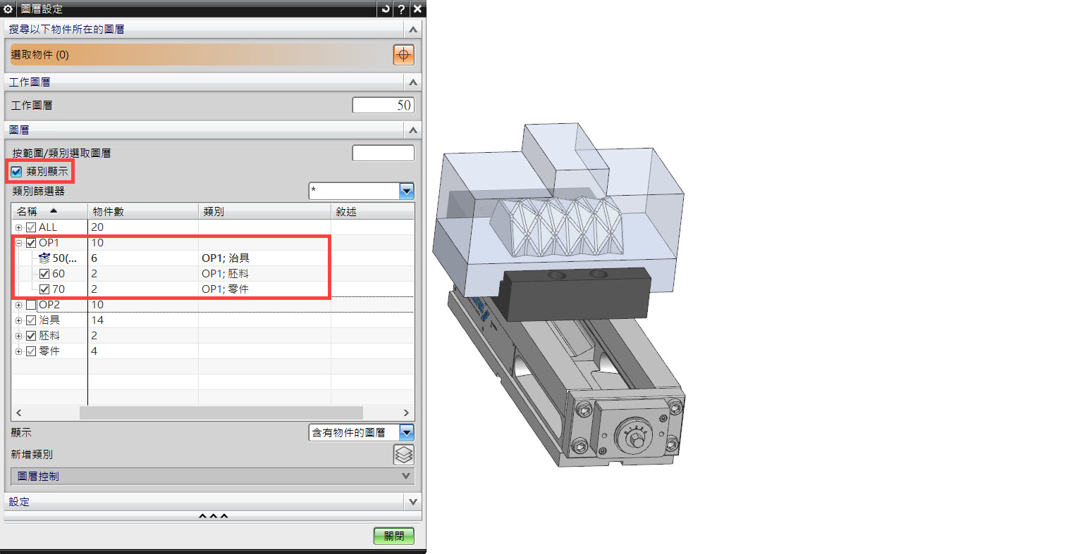This screenshot has width=1073, height=554.
Task: Click the add new category layers icon
Action: (x=403, y=455)
